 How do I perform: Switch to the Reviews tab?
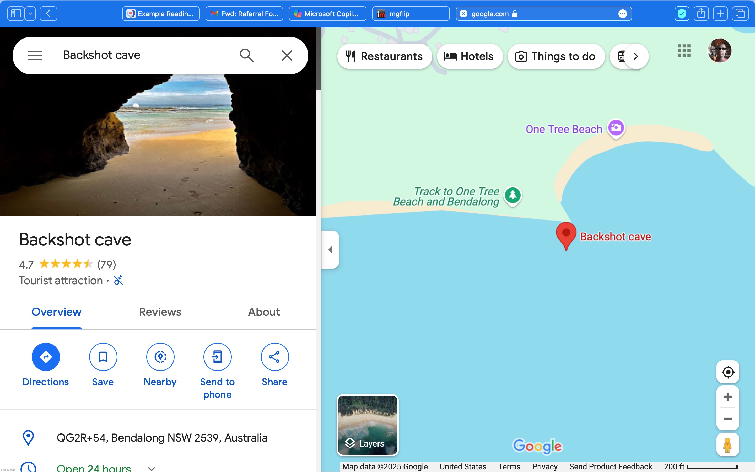click(x=160, y=312)
